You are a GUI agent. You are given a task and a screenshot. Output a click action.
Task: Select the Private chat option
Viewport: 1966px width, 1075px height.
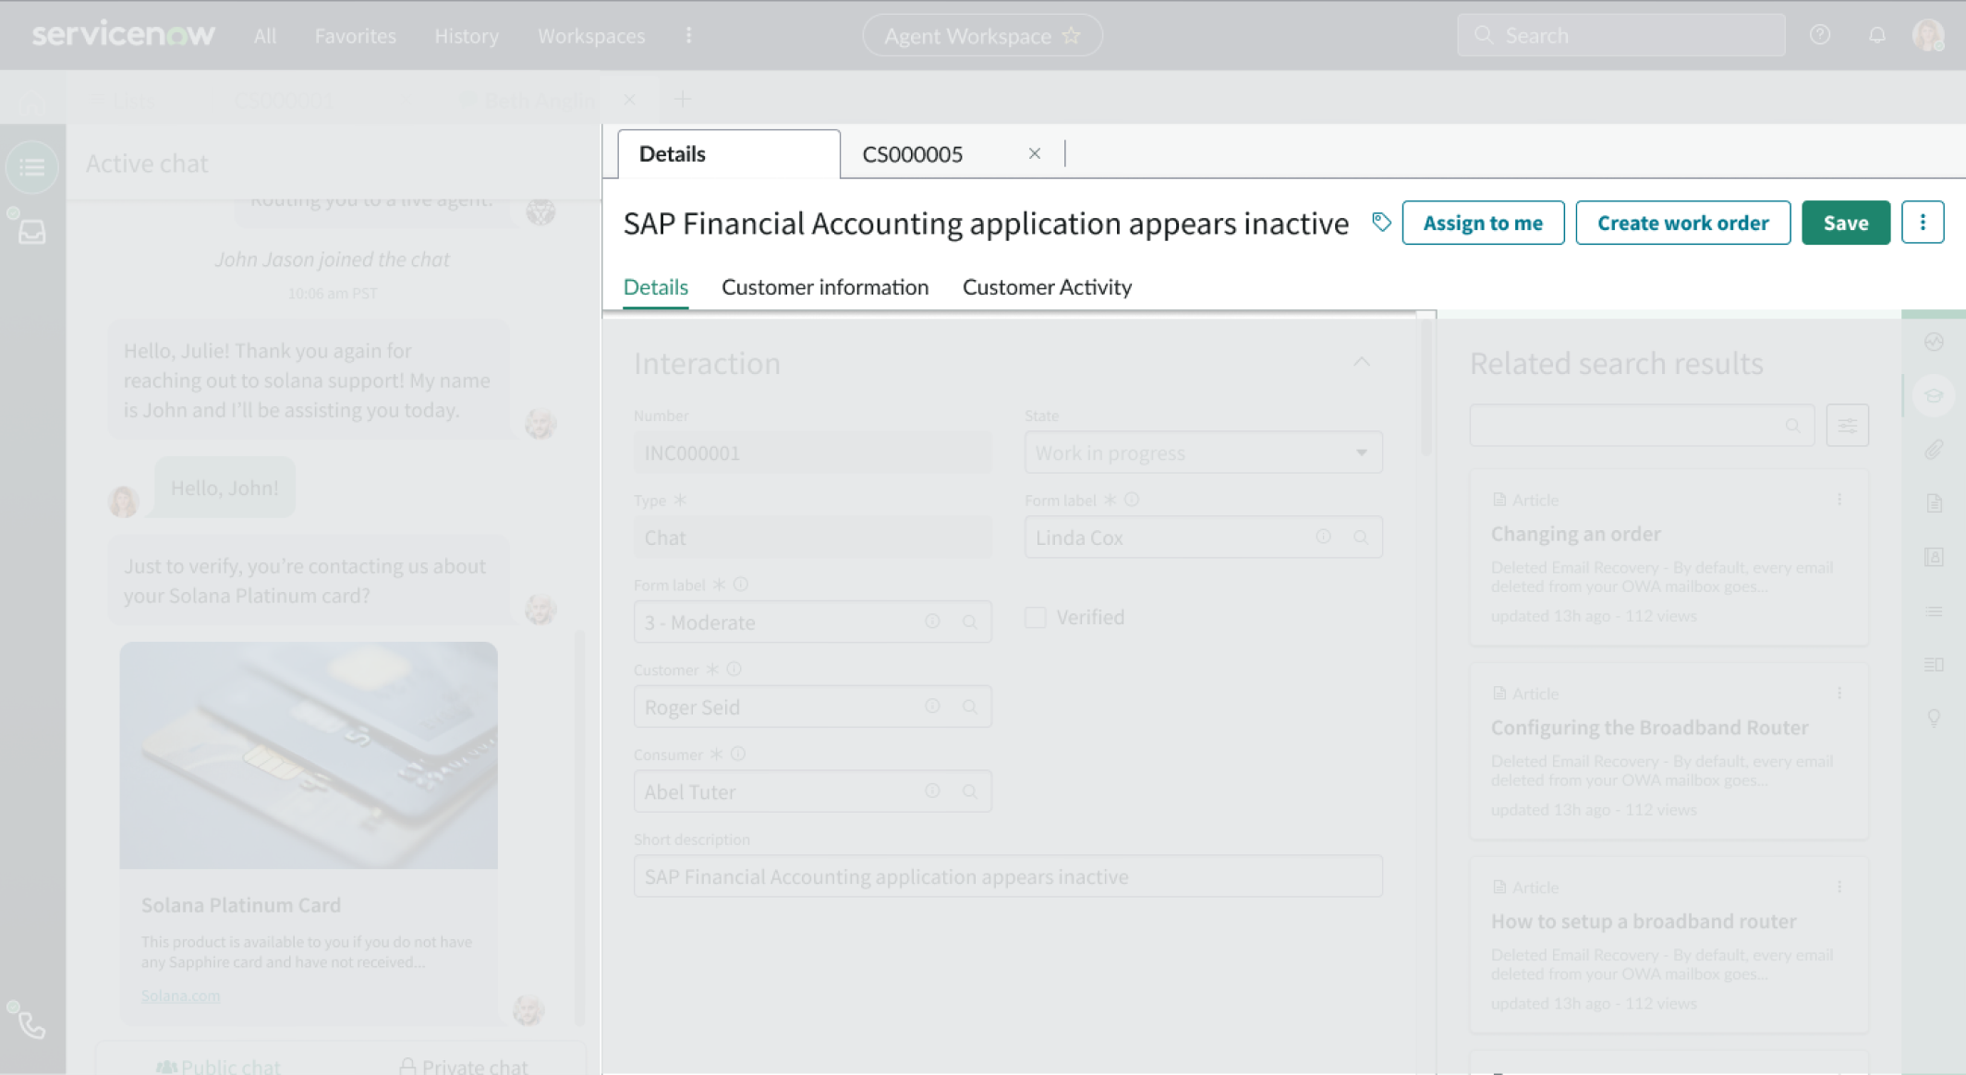click(464, 1066)
